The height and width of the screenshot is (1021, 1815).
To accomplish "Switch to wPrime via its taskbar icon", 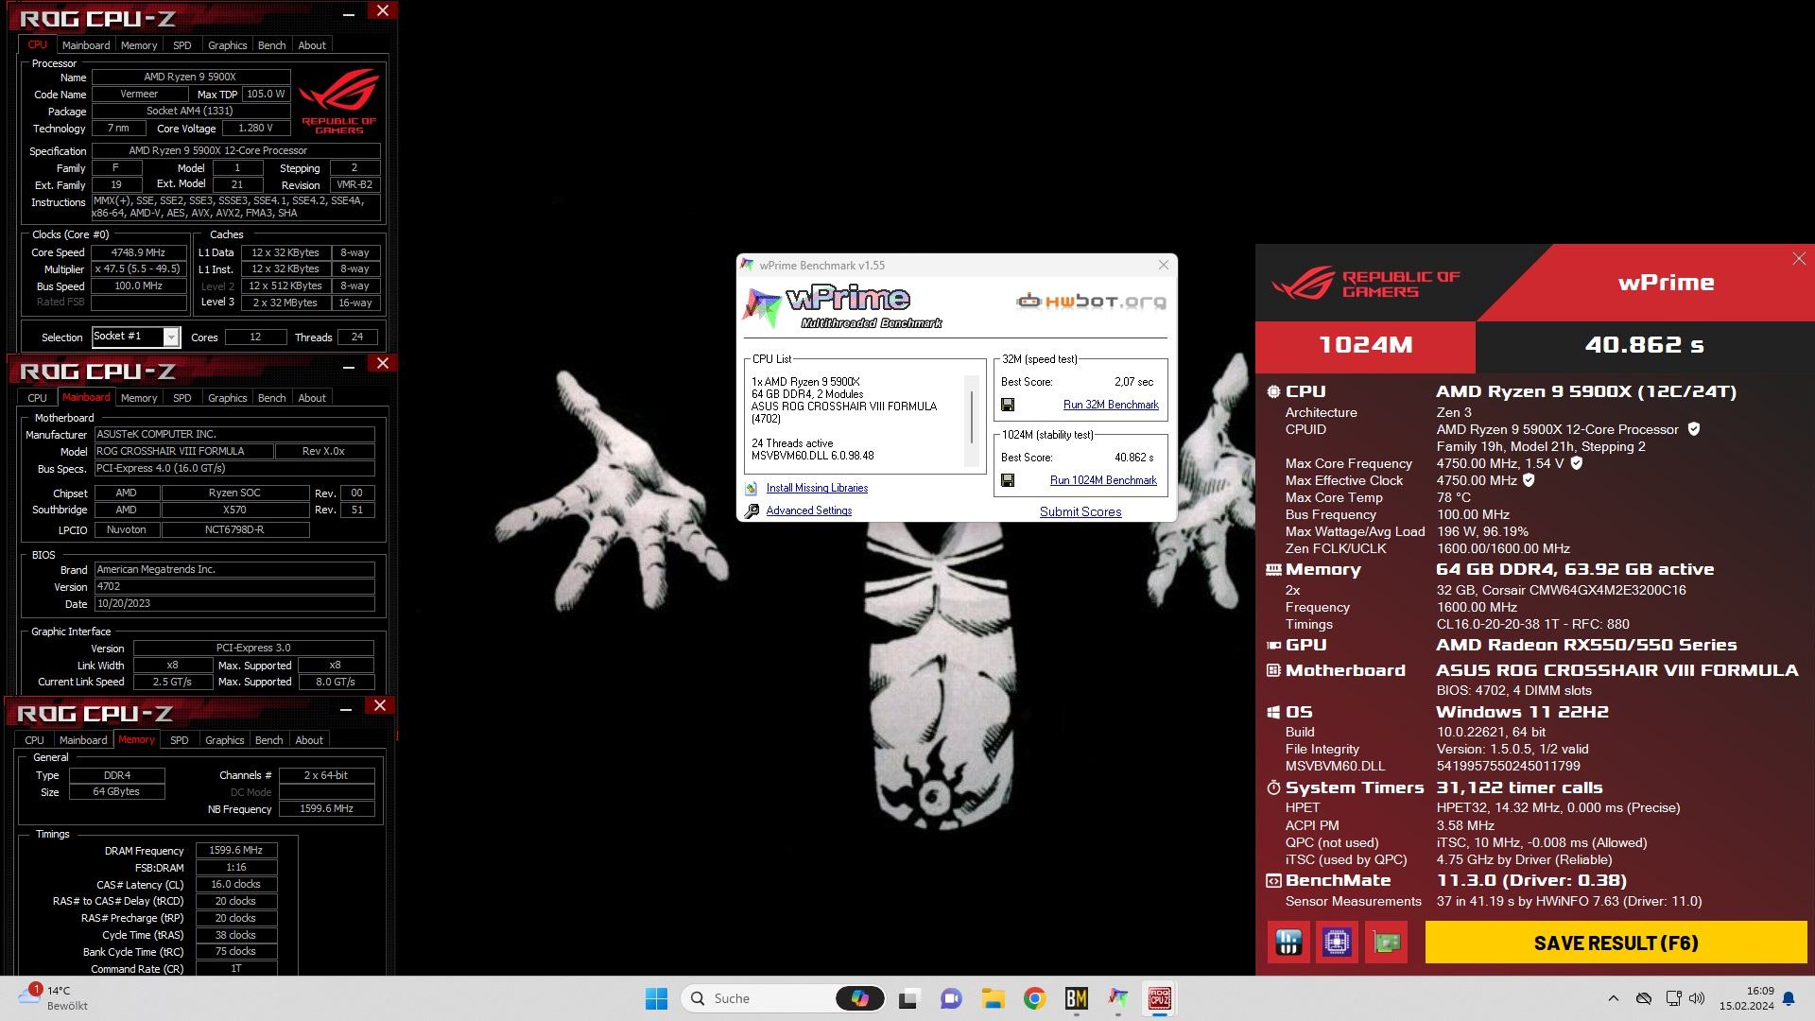I will click(1118, 998).
